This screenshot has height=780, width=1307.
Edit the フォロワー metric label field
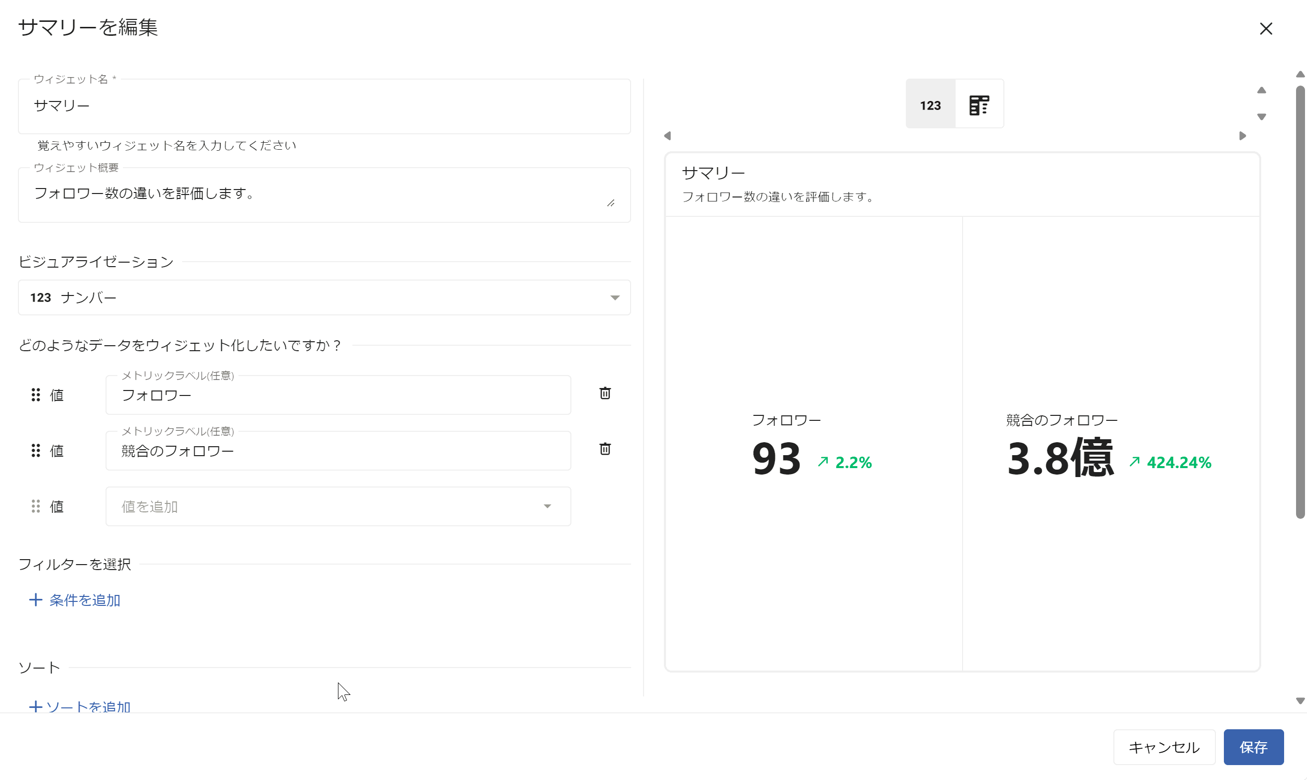pos(338,395)
